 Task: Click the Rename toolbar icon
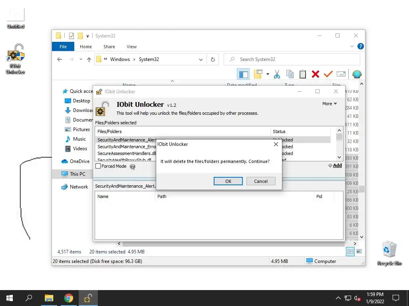coord(341,75)
